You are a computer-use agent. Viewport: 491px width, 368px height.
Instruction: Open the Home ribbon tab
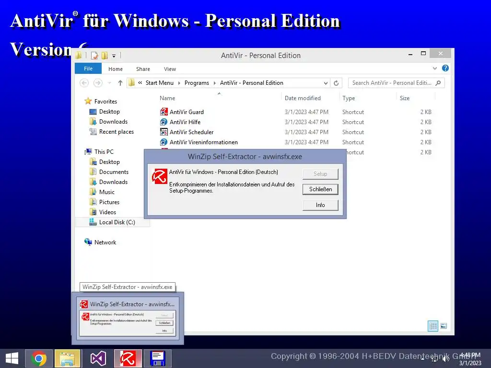click(x=116, y=69)
